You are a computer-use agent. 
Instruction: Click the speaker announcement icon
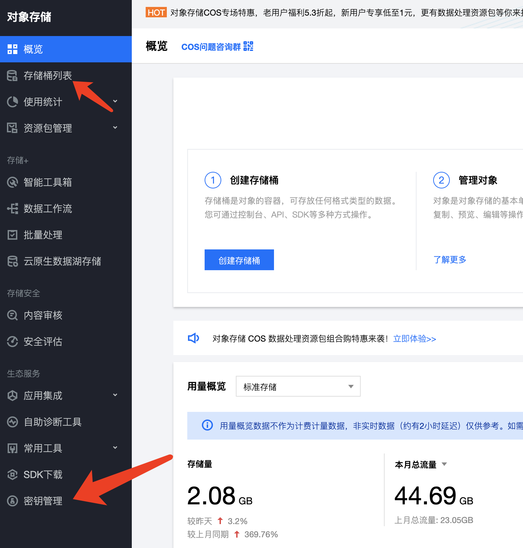(x=194, y=338)
